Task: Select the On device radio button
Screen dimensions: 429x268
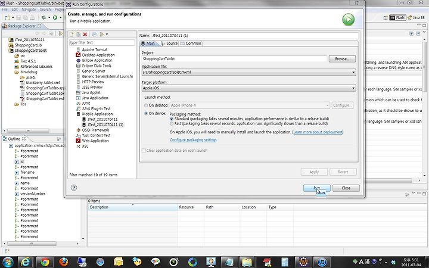Action: point(146,113)
